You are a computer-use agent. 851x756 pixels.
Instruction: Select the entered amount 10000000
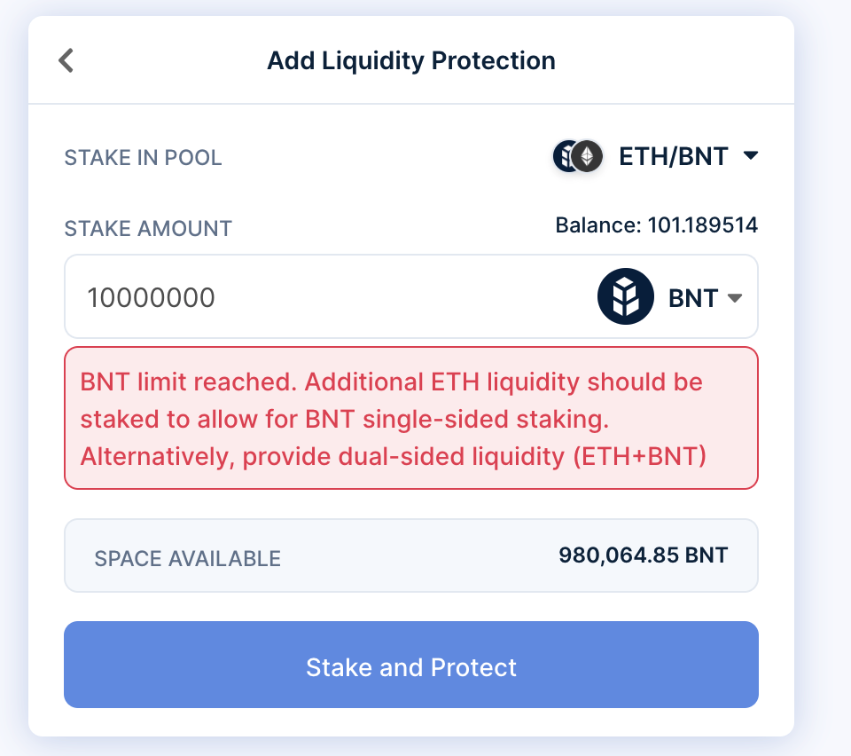(151, 297)
